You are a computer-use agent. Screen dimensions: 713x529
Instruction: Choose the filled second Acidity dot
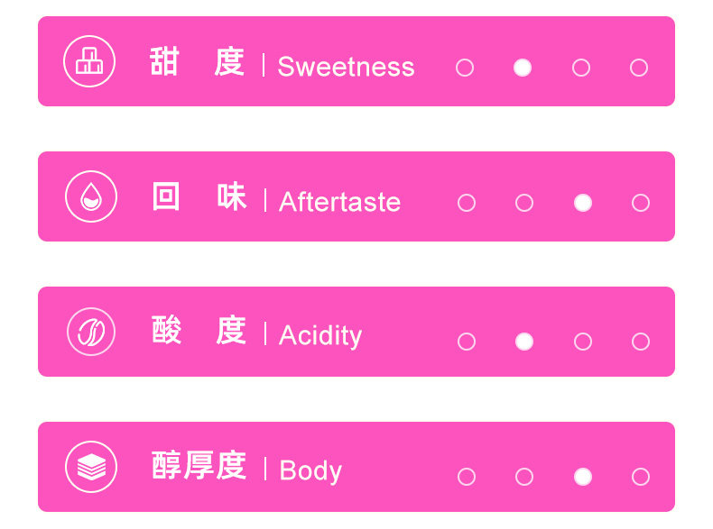[524, 342]
